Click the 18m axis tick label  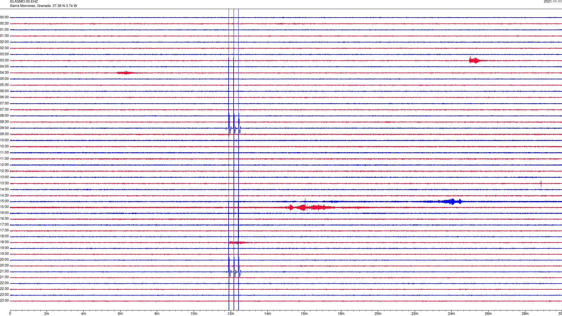(341, 314)
